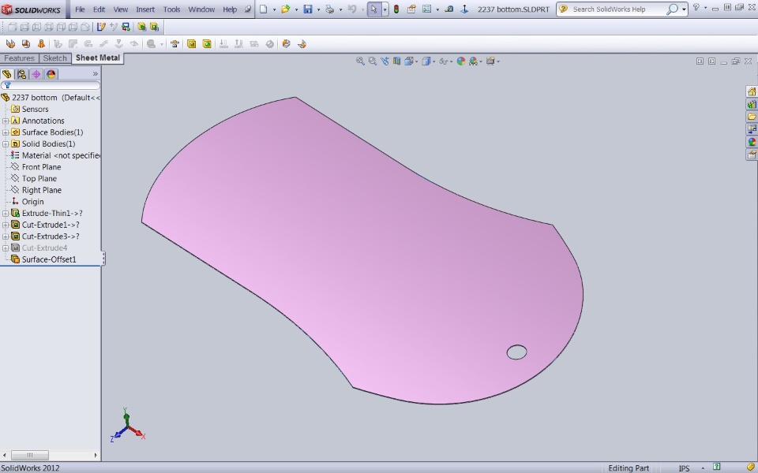Screen dimensions: 758x473
Task: Click the IPS unit system in status bar
Action: 684,468
